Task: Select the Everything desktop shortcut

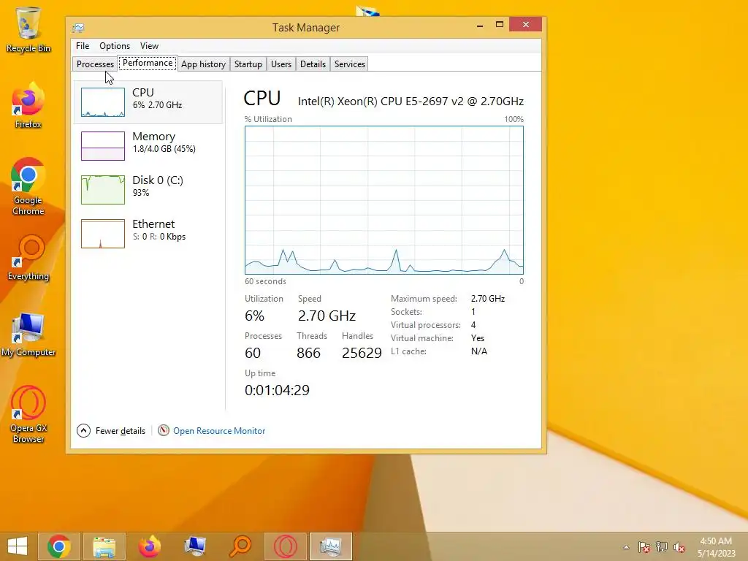Action: coord(28,258)
